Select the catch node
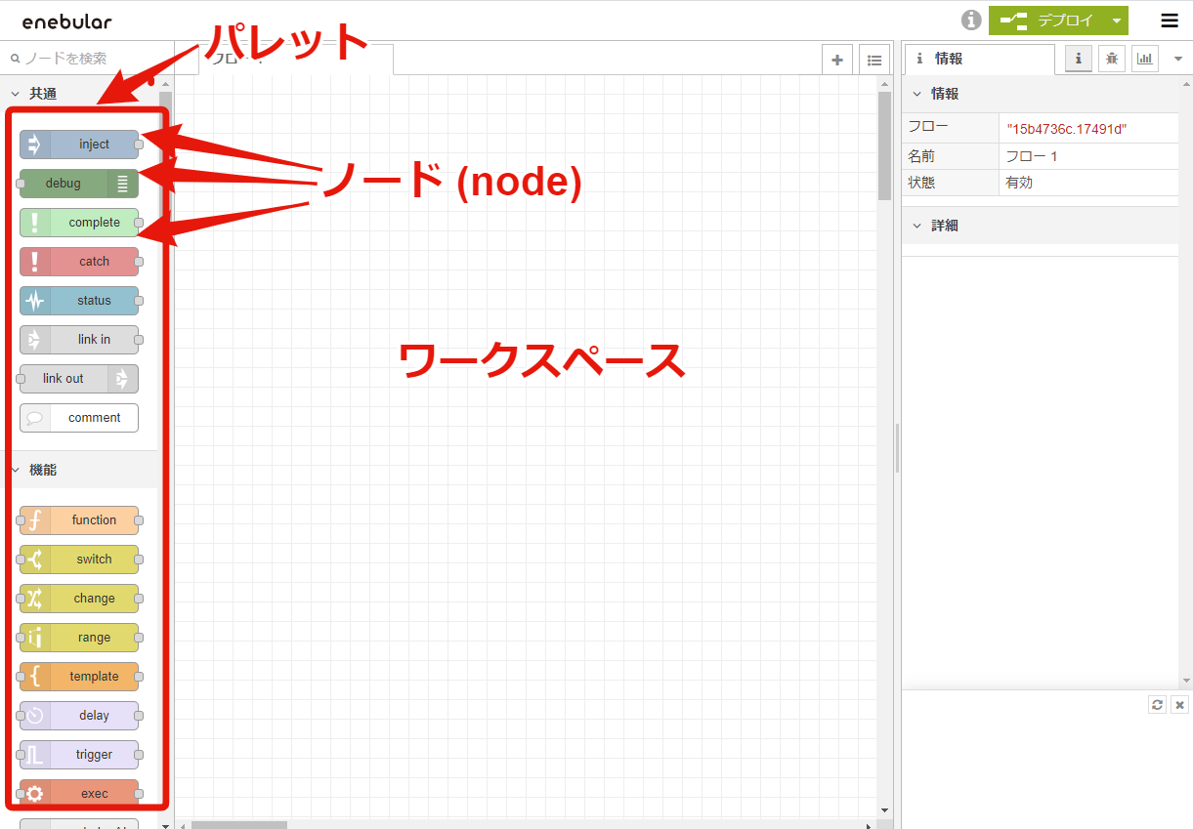 click(x=79, y=262)
